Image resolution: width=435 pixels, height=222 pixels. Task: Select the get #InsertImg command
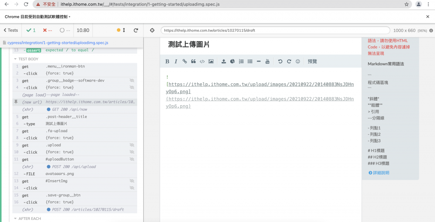75,181
